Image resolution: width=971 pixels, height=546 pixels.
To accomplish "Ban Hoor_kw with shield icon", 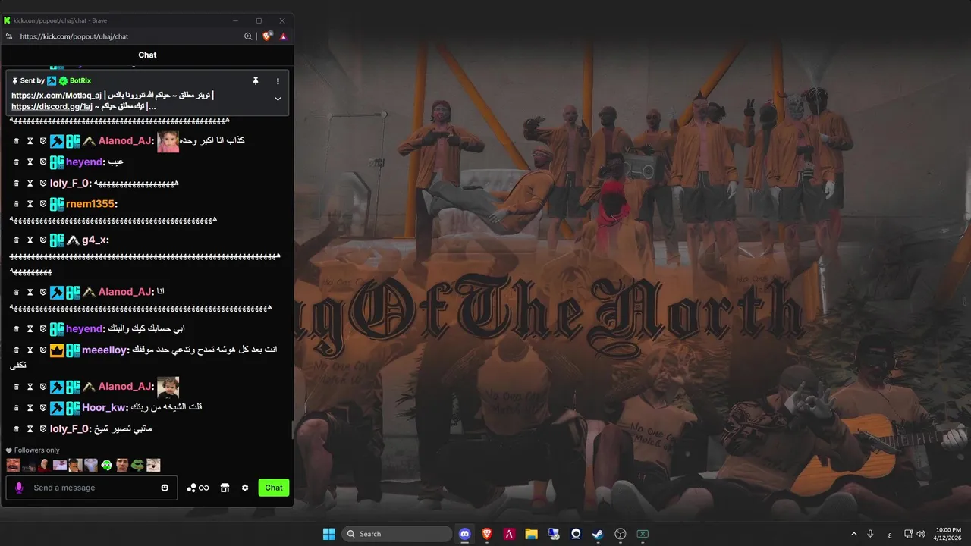I will coord(43,408).
